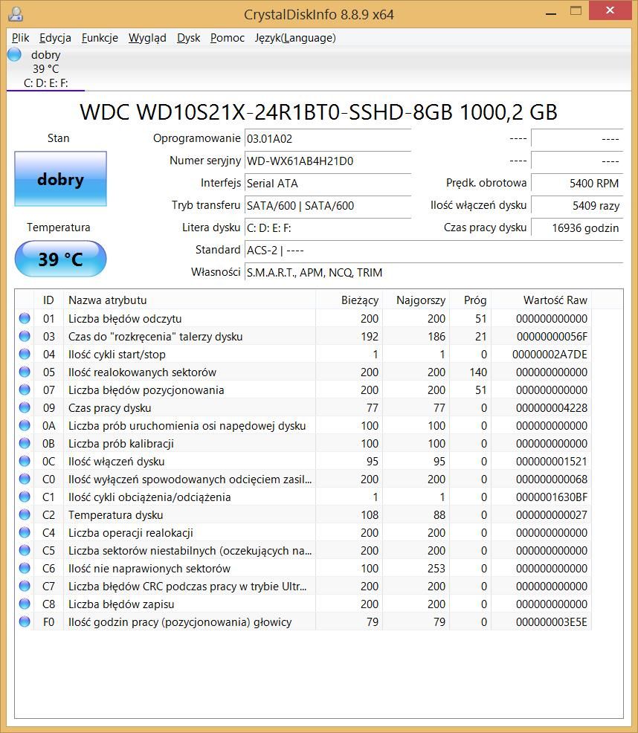The width and height of the screenshot is (638, 733).
Task: Click Próg value 140 in realokowanych sektorów row
Action: click(x=479, y=372)
